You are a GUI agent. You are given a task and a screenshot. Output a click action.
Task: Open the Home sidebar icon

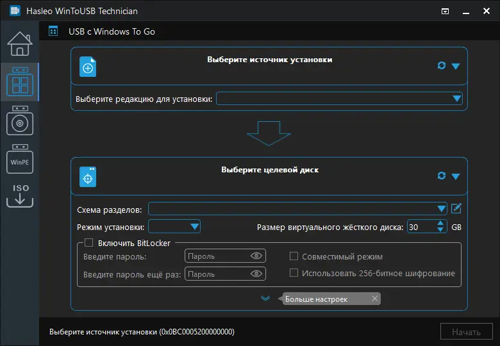coord(19,44)
